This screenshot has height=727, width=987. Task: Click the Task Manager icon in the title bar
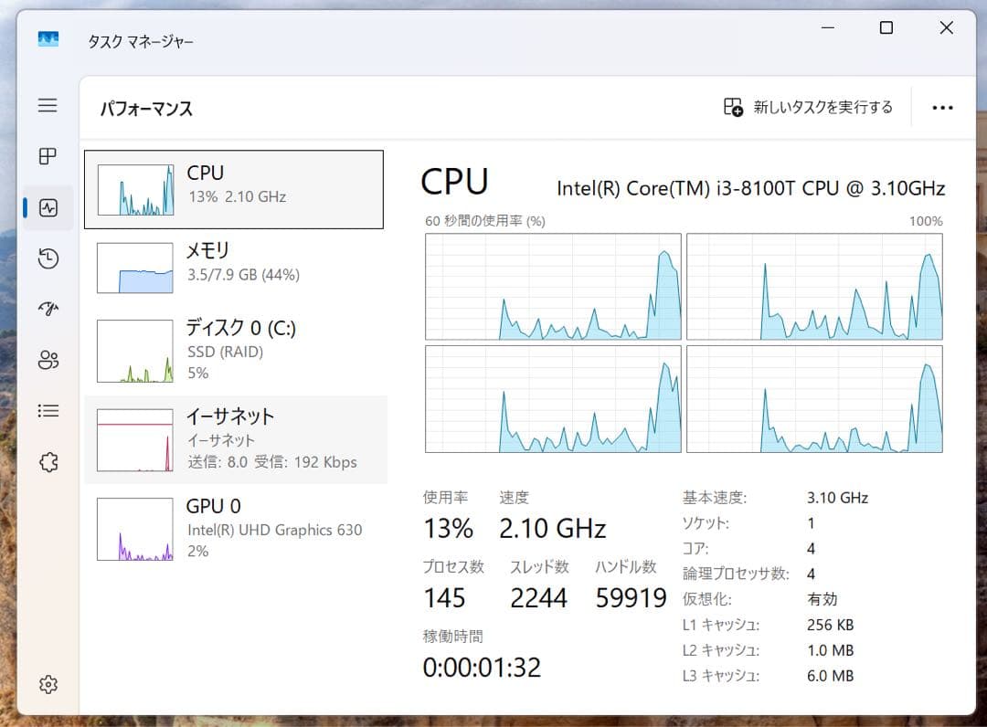(x=48, y=40)
